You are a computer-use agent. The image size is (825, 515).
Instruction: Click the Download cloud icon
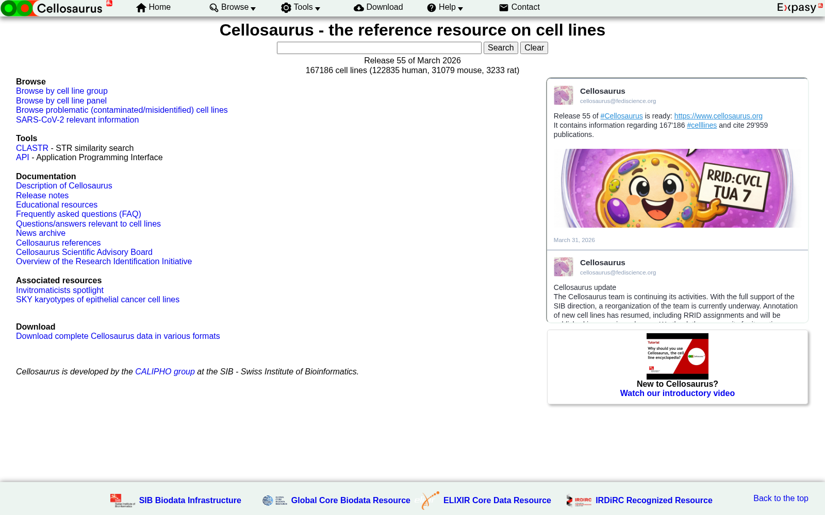[x=359, y=8]
